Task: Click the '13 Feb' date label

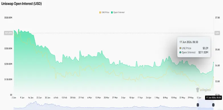Action: [x=64, y=98]
